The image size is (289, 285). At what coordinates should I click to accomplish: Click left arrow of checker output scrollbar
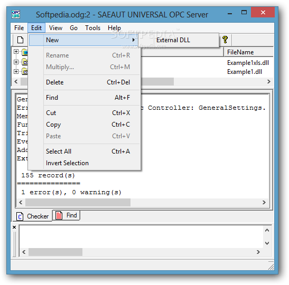pyautogui.click(x=21, y=202)
